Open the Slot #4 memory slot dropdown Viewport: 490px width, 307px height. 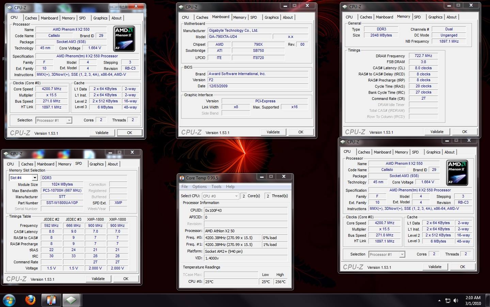click(34, 178)
